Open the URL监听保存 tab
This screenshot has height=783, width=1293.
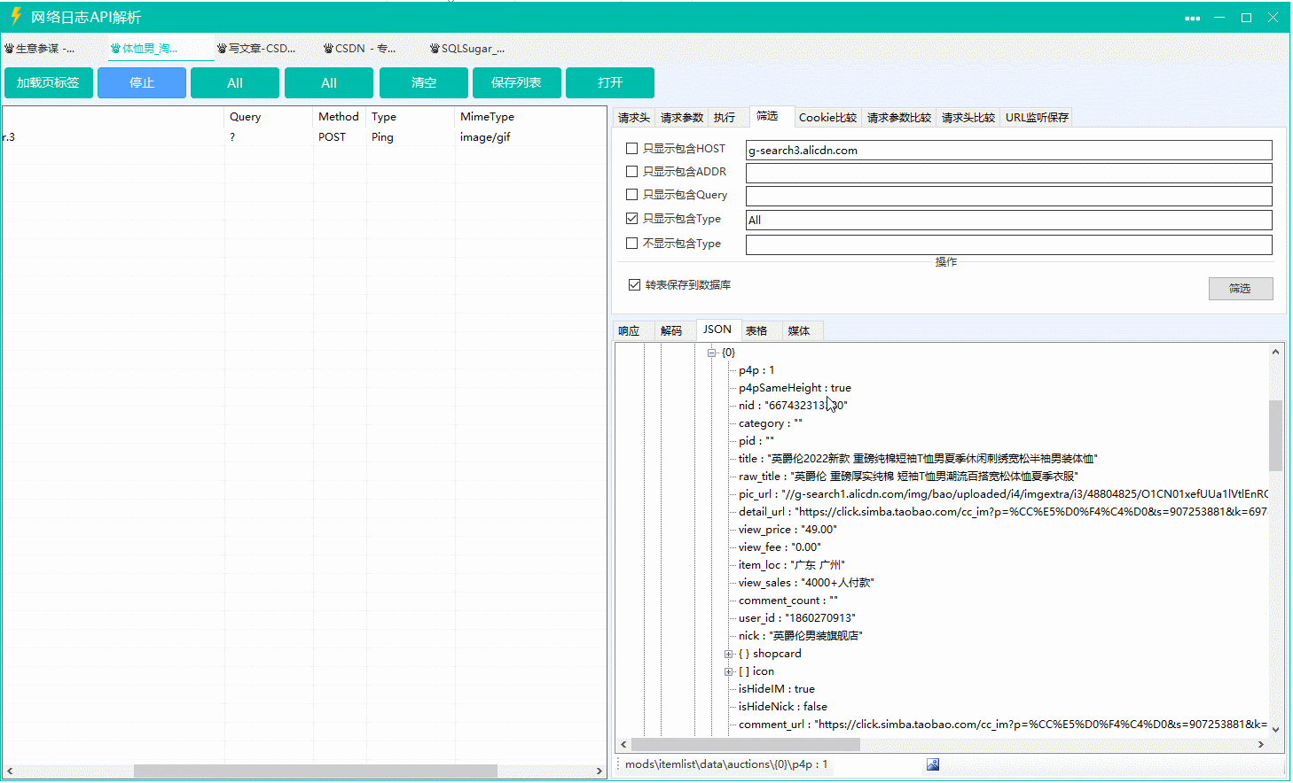[1037, 118]
